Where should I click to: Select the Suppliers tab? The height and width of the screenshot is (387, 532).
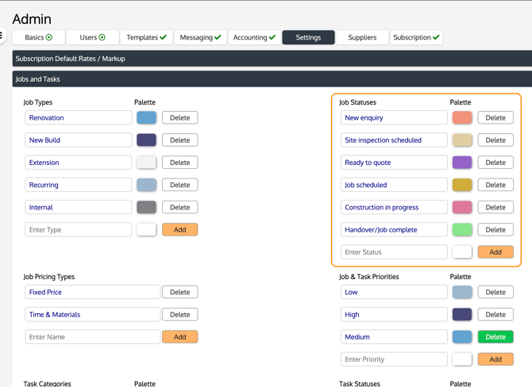362,37
